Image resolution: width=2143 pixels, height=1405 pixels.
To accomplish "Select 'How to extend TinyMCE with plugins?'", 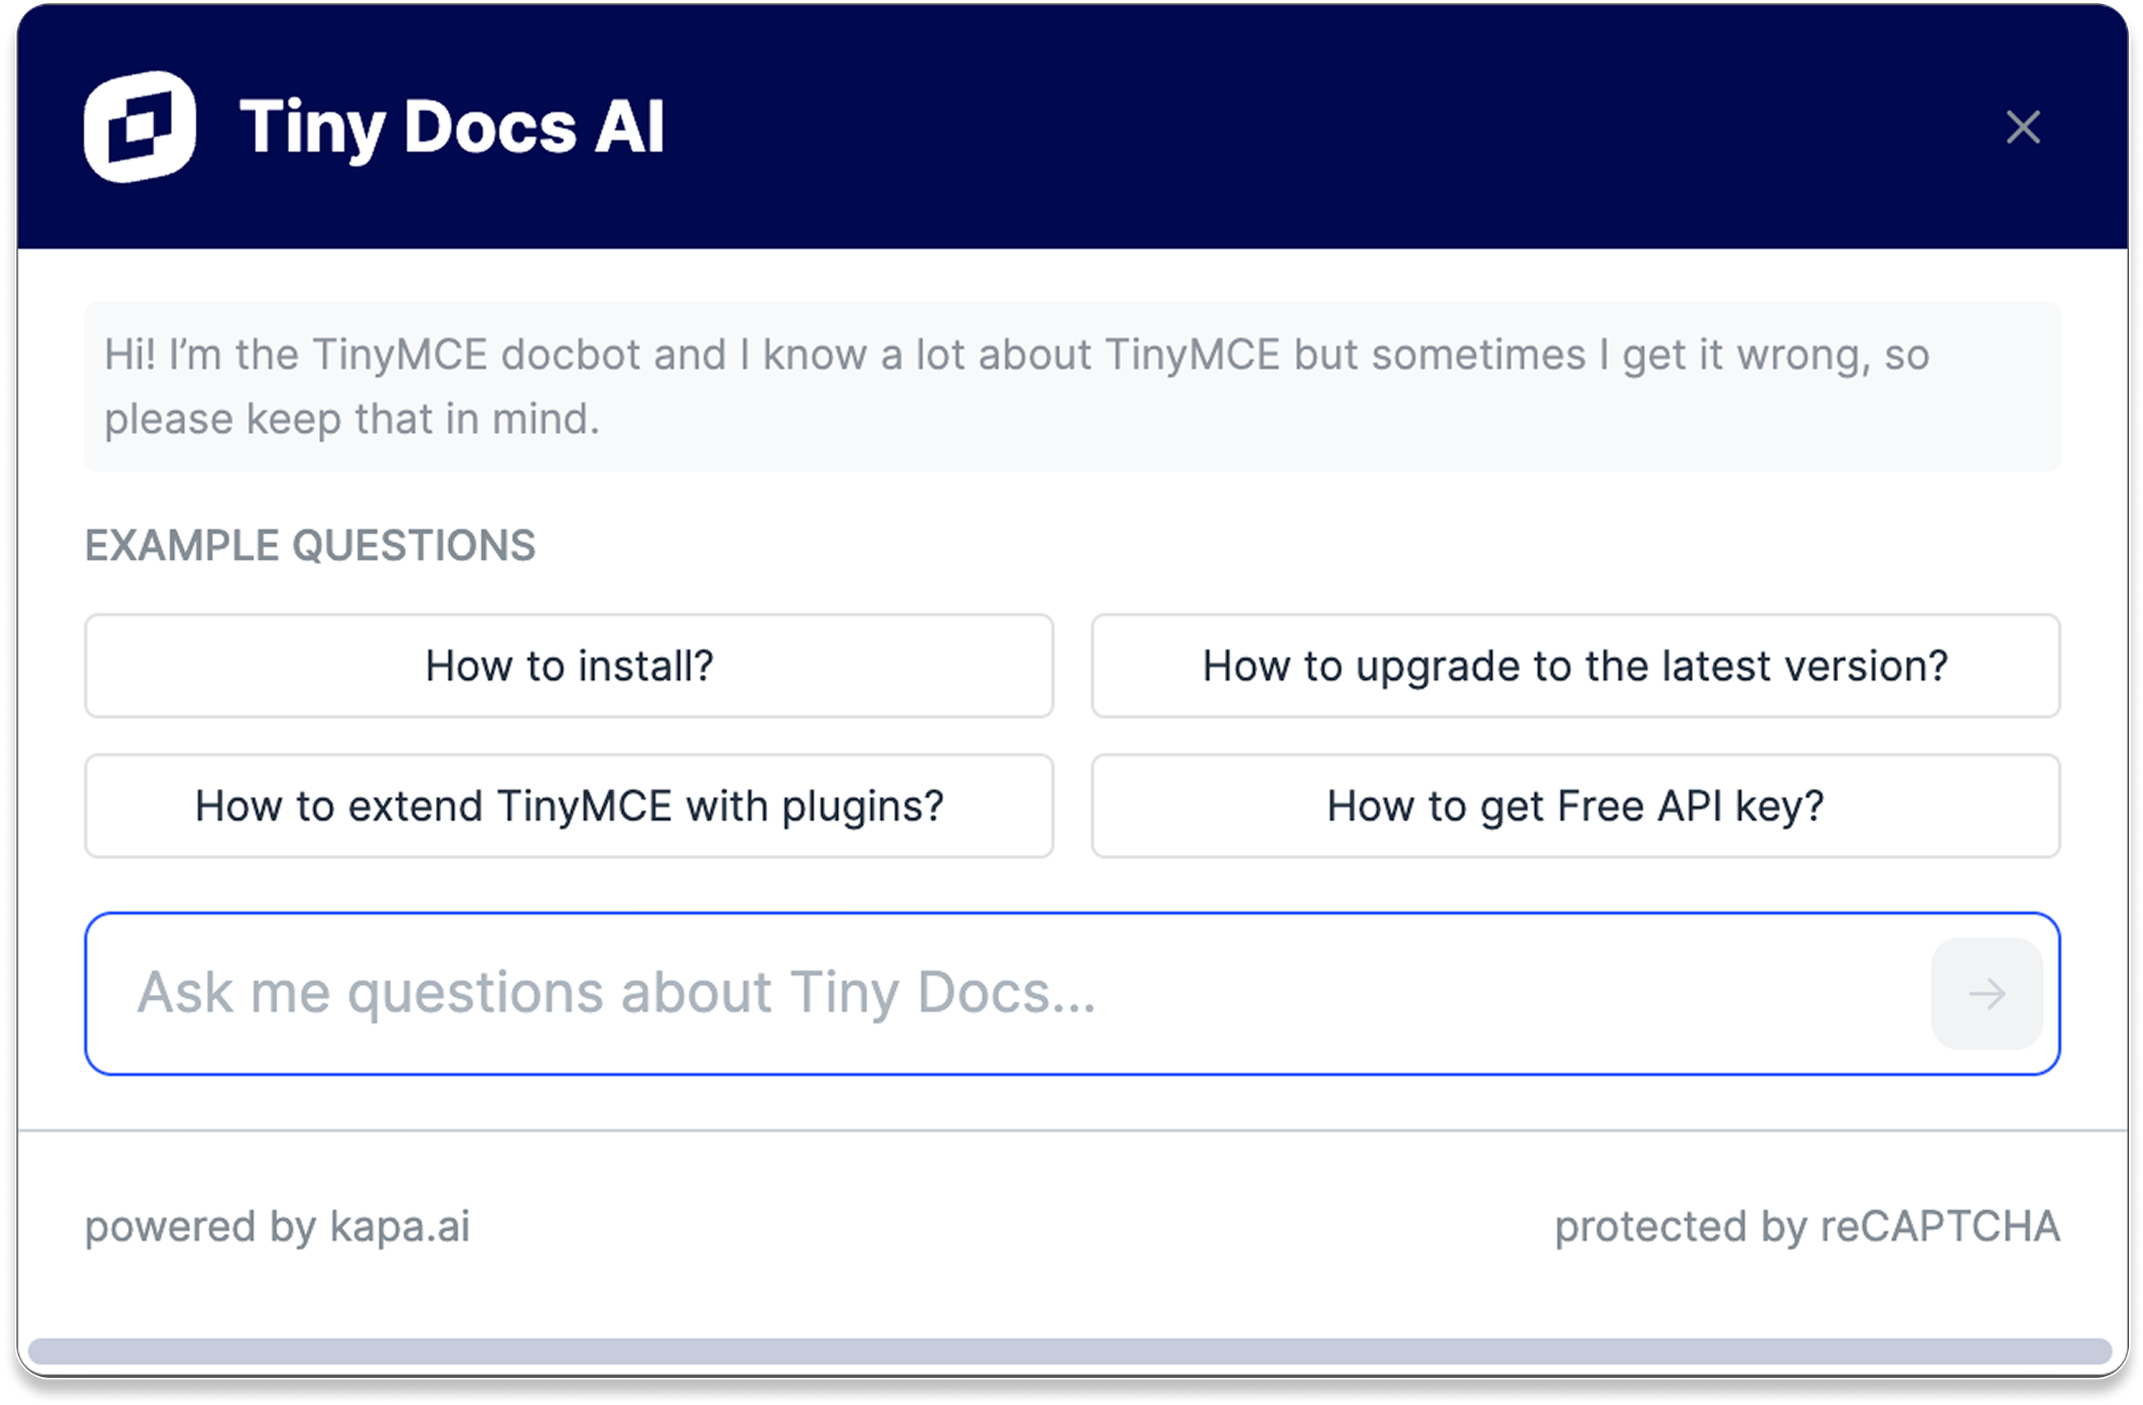I will coord(569,806).
